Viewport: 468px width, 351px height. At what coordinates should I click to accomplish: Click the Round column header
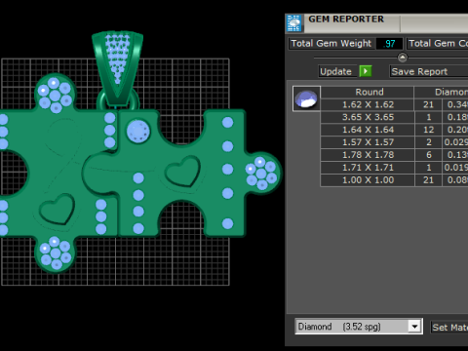point(369,93)
